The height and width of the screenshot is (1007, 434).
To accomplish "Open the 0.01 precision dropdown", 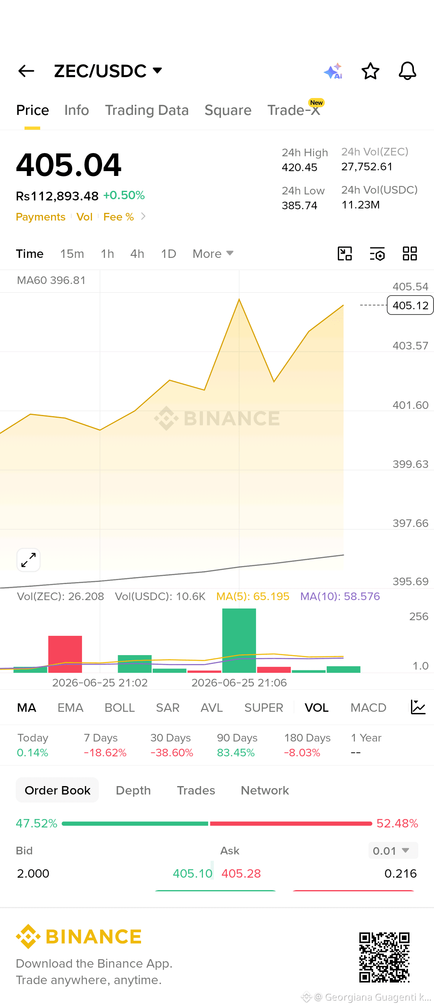I will pyautogui.click(x=393, y=850).
